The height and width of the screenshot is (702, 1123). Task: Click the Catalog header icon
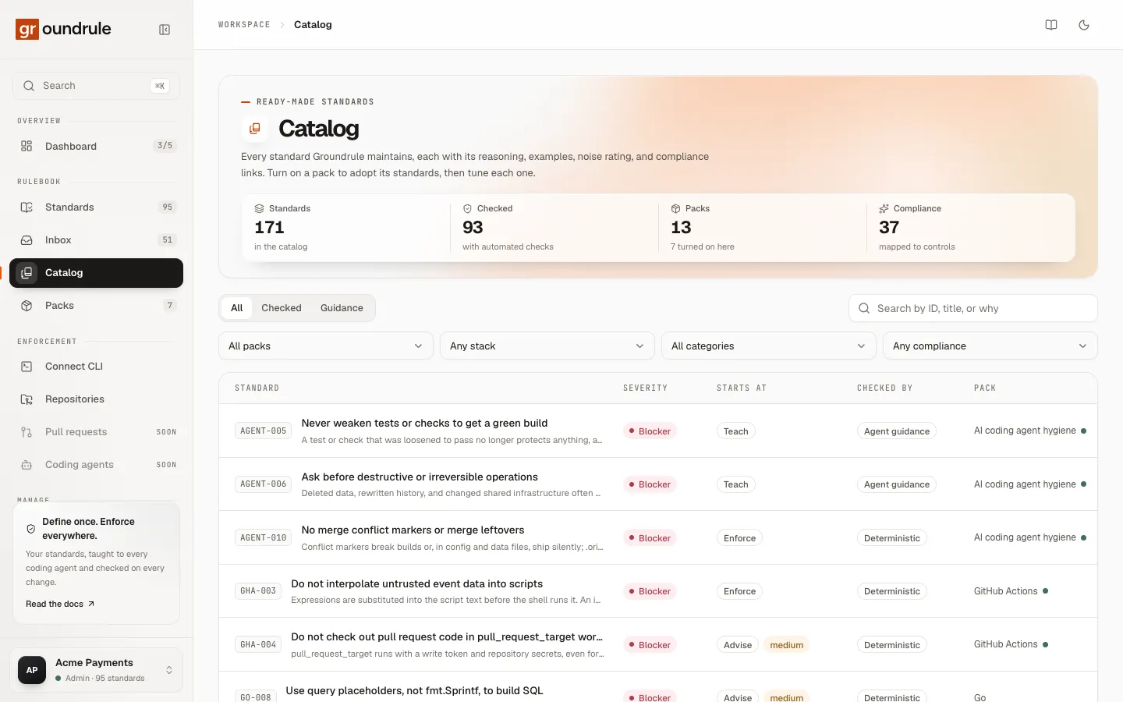point(255,129)
